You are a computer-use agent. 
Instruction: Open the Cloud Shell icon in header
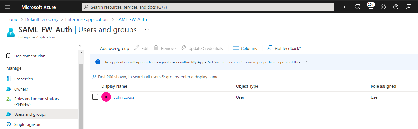coord(345,7)
